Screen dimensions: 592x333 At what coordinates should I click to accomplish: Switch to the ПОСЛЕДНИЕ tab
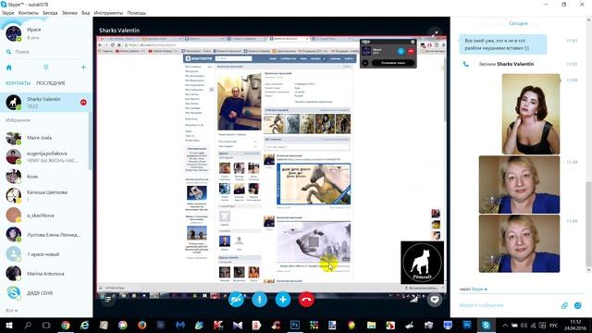point(51,83)
